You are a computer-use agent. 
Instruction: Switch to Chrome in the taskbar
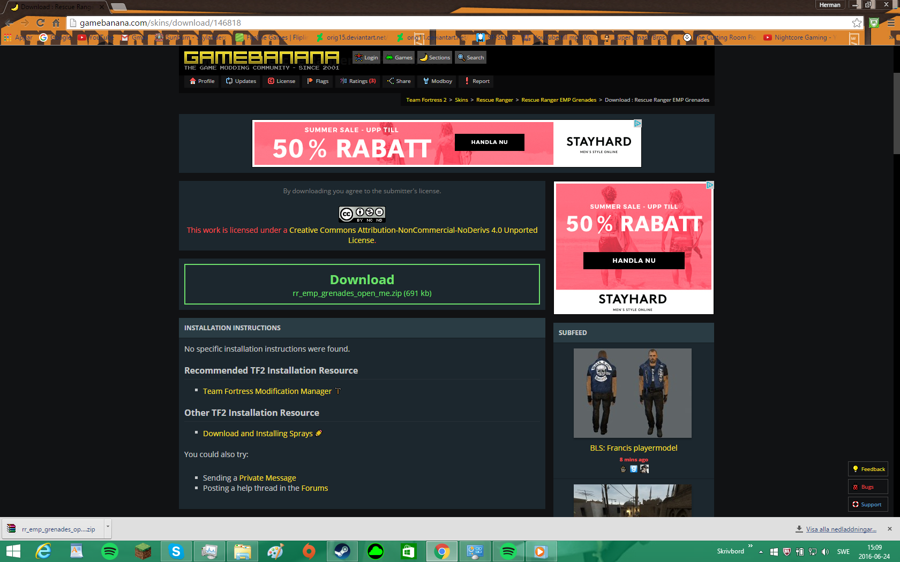(x=442, y=551)
